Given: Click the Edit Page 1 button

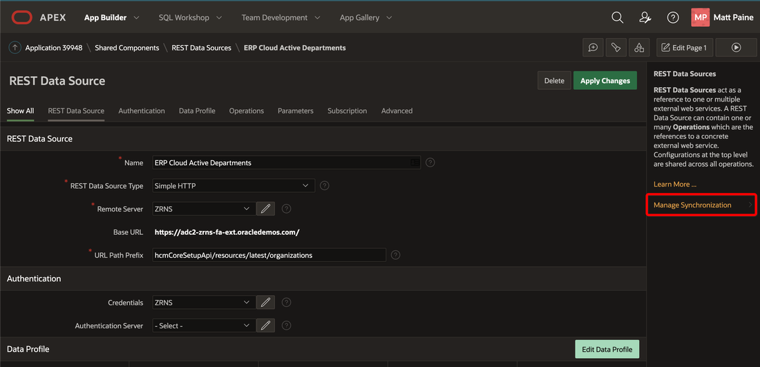Looking at the screenshot, I should tap(684, 48).
